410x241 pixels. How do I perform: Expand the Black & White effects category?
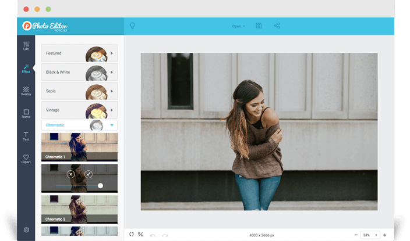(x=79, y=72)
